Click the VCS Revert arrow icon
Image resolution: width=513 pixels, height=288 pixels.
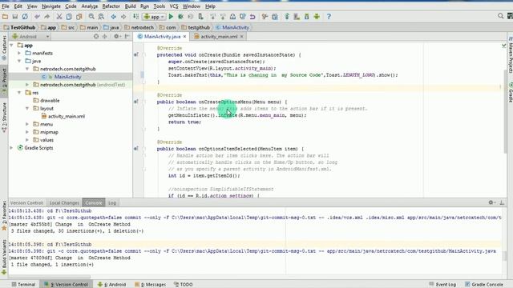(x=252, y=17)
